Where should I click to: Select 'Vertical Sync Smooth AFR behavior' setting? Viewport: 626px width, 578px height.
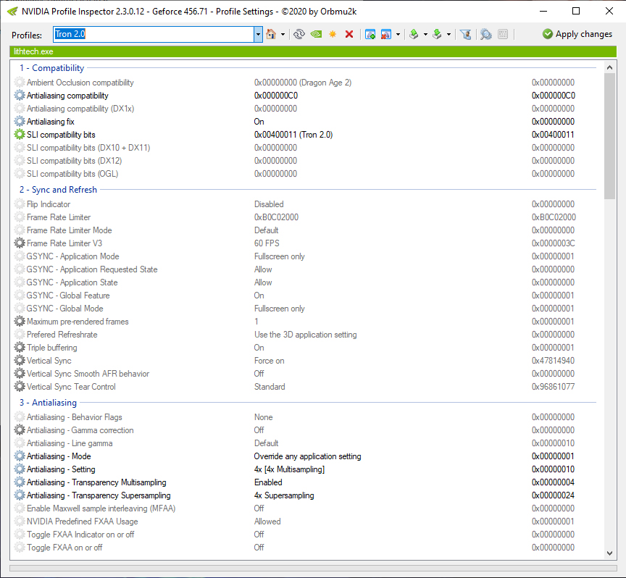click(x=306, y=374)
